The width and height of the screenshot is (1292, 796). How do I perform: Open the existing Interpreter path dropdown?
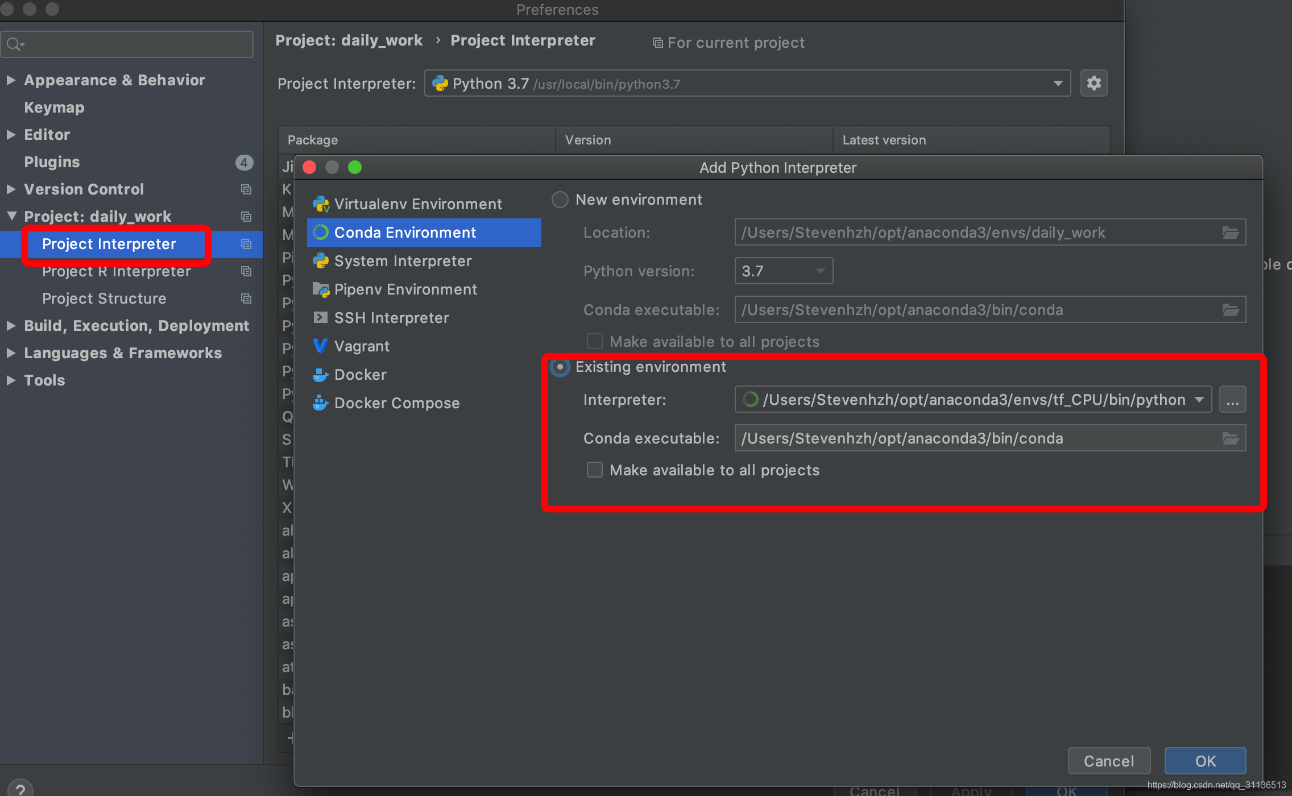1199,400
